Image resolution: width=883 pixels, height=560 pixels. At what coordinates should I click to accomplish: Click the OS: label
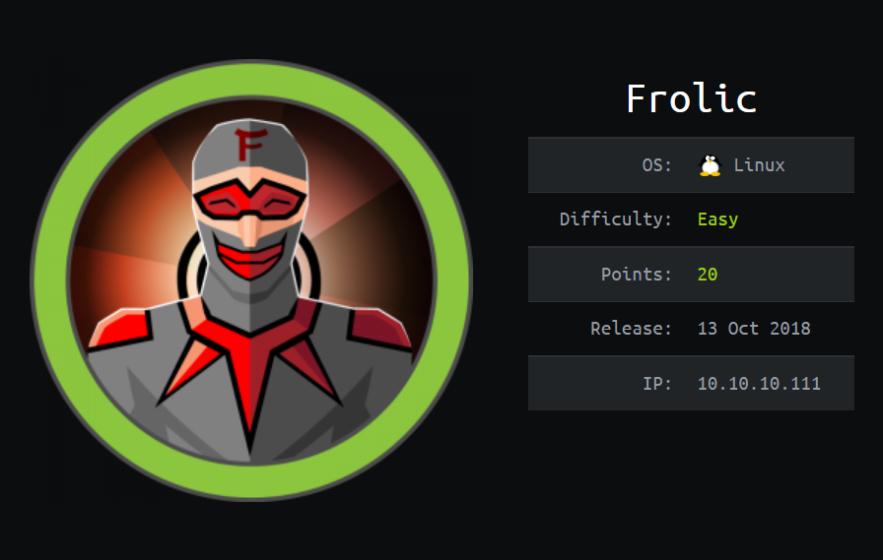(x=657, y=165)
